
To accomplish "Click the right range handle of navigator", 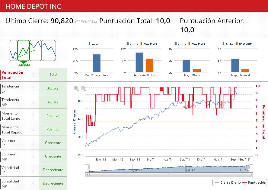I will (249, 168).
